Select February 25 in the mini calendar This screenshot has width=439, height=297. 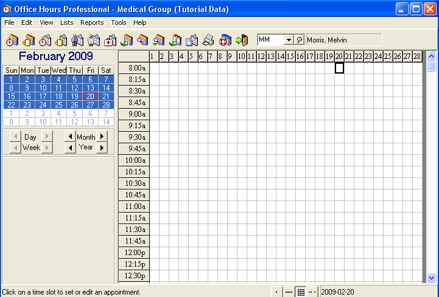pos(58,105)
